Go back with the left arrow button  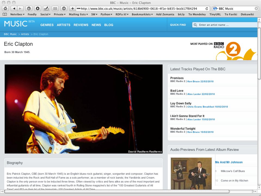(x=14, y=8)
